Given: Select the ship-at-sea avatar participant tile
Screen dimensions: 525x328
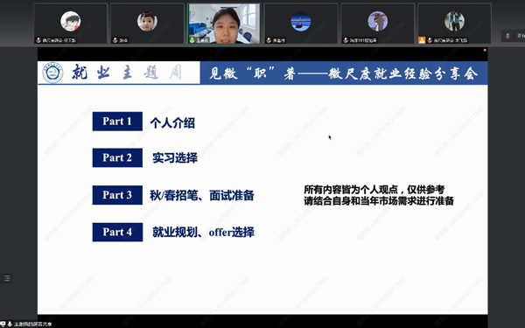Looking at the screenshot, I should [301, 24].
